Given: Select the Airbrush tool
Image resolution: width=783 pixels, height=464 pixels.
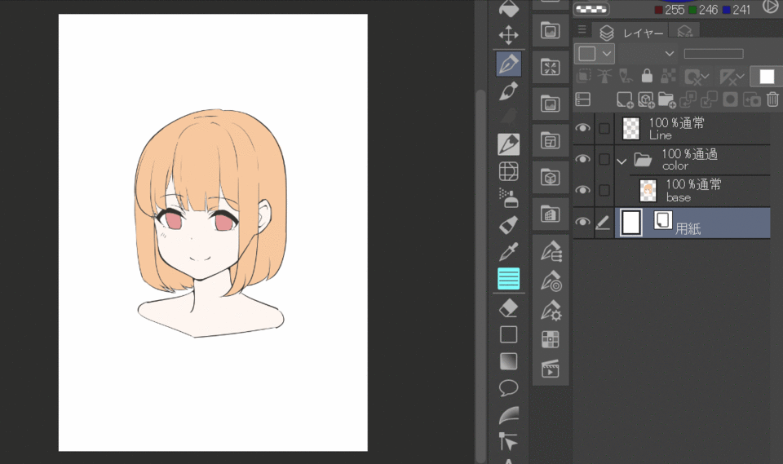Looking at the screenshot, I should (x=509, y=198).
